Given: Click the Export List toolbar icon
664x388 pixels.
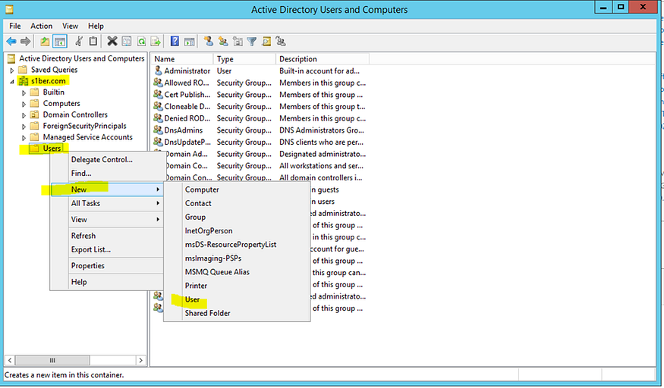Looking at the screenshot, I should click(x=156, y=42).
